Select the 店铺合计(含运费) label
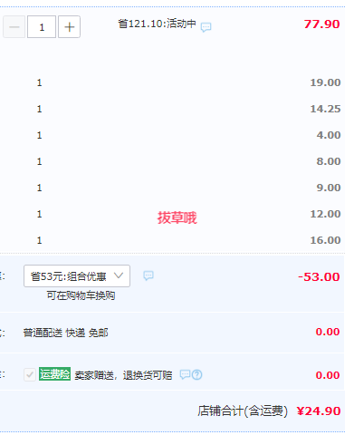 (x=243, y=411)
